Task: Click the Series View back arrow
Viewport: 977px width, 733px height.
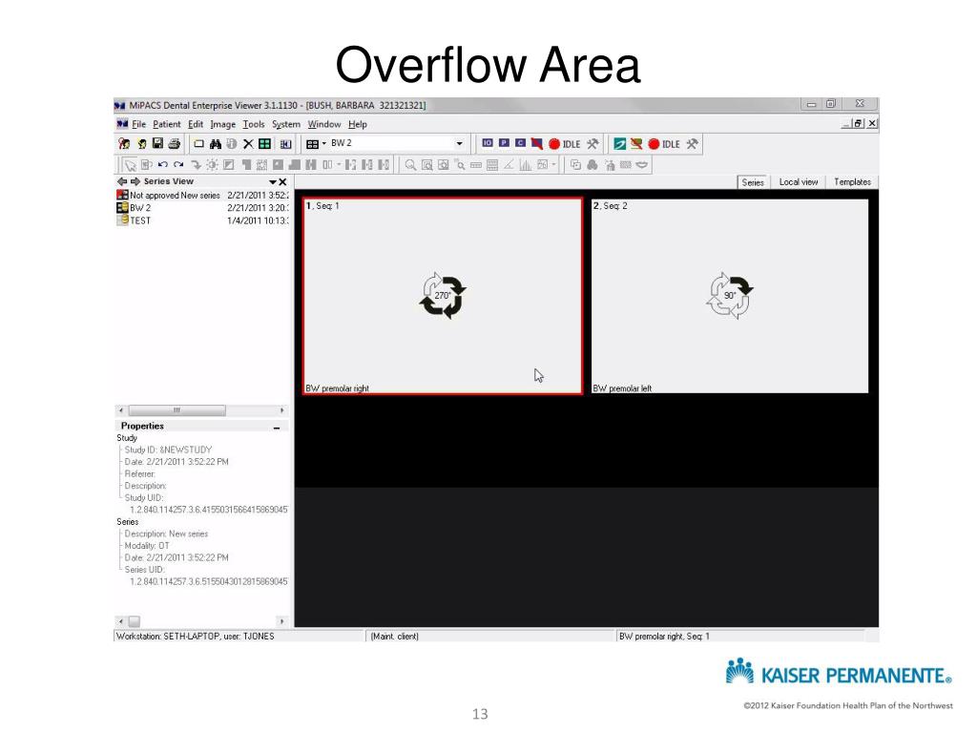Action: pos(122,181)
